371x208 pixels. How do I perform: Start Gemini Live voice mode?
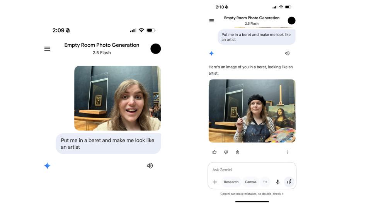[x=289, y=182]
